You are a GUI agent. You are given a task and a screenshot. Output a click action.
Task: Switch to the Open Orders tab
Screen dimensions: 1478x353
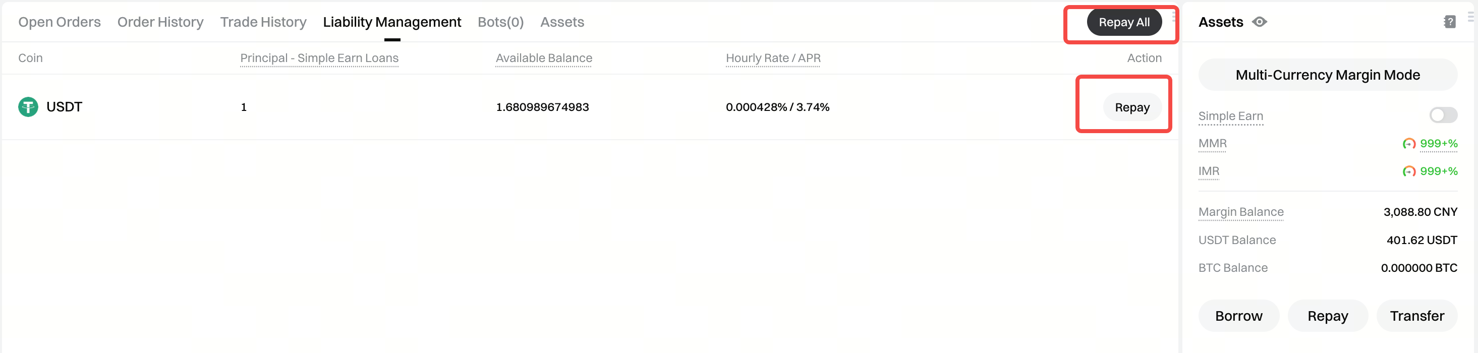coord(59,22)
